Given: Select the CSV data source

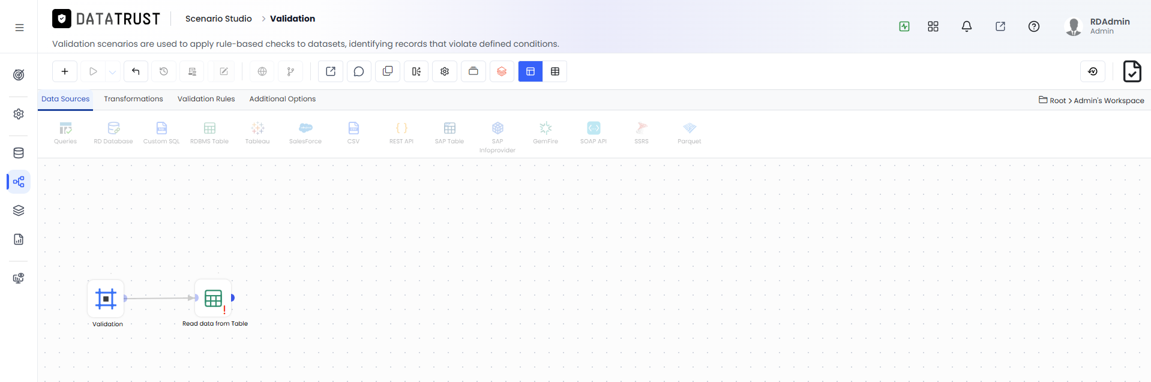Looking at the screenshot, I should 353,133.
